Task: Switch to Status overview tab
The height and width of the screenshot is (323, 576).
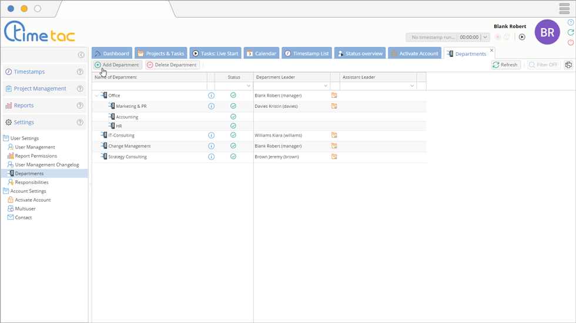Action: (x=360, y=53)
